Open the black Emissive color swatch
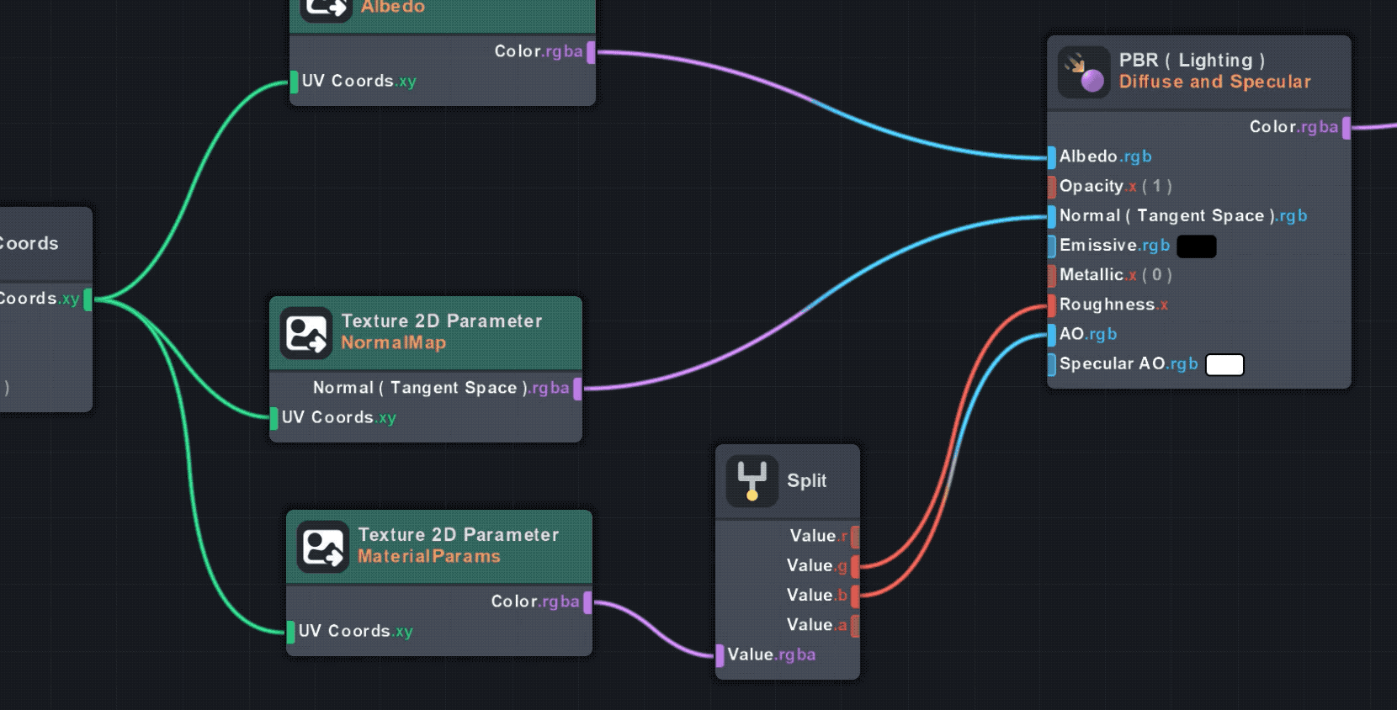Screen dimensions: 1397x710 (x=1196, y=246)
